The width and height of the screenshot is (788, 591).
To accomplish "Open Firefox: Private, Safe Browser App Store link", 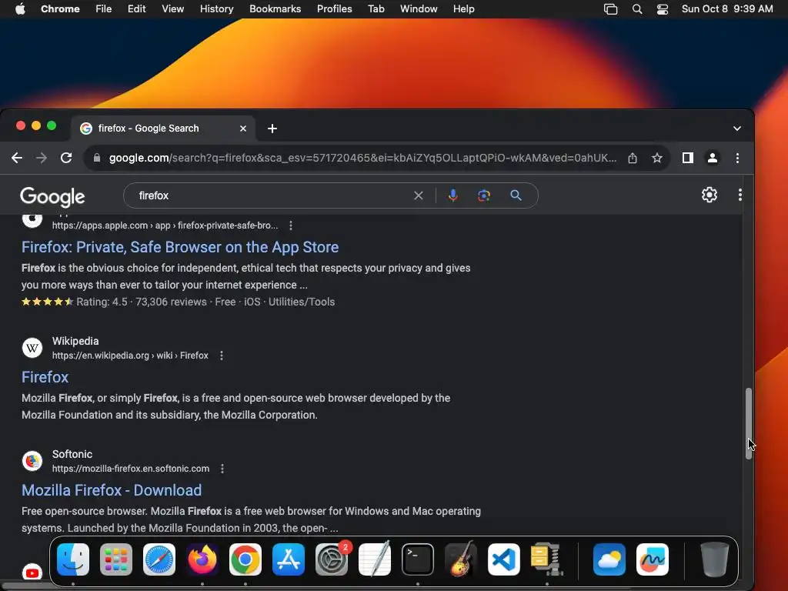I will 180,247.
